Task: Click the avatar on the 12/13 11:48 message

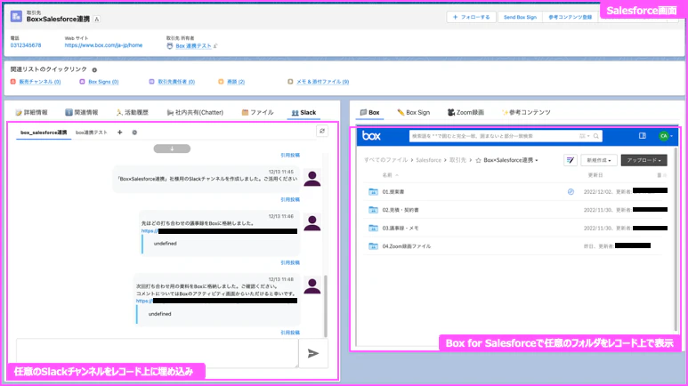Action: click(312, 286)
